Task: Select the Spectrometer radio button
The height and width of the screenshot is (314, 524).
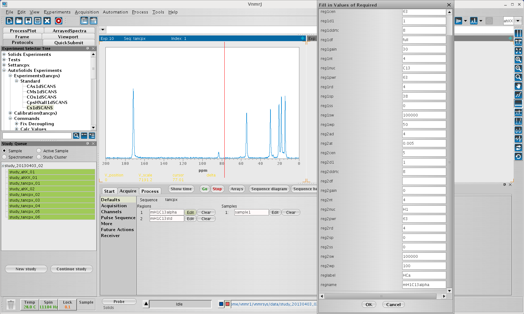Action: click(4, 157)
